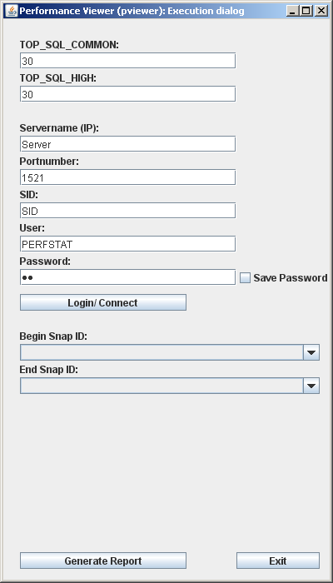
Task: Expand the End Snap ID dropdown arrow
Action: coord(311,386)
